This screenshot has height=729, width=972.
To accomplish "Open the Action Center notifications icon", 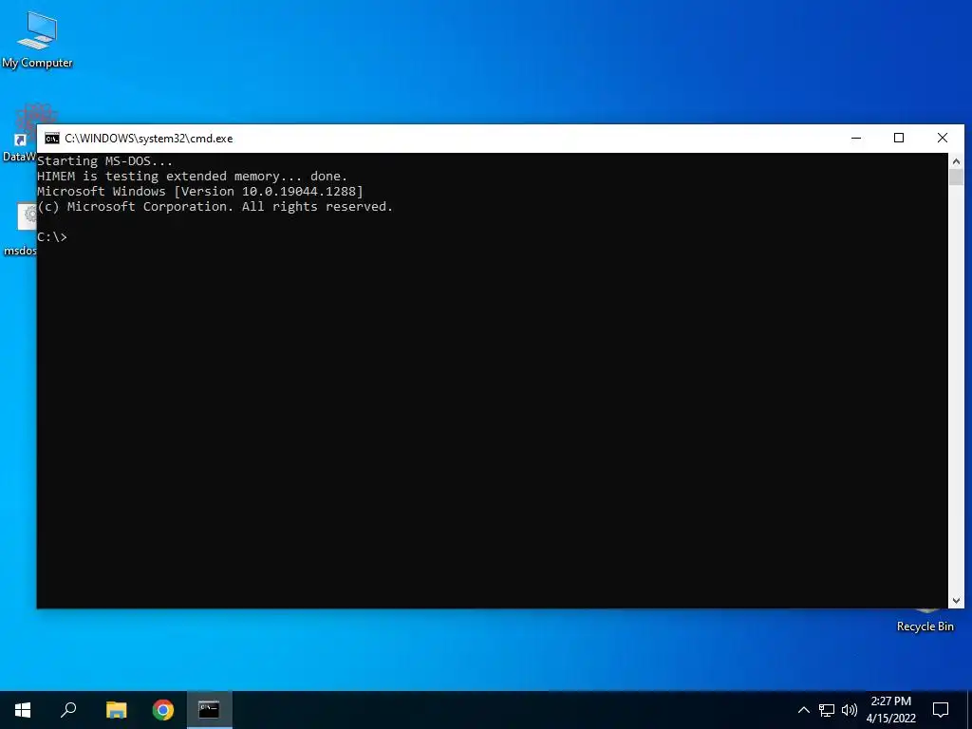I will coord(941,710).
